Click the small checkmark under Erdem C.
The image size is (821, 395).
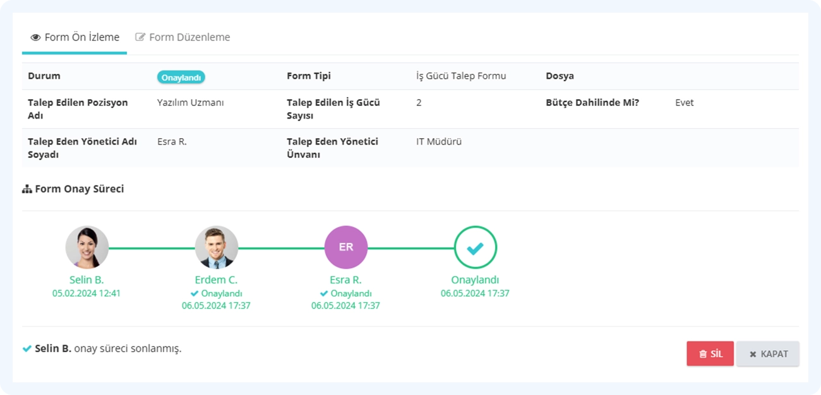point(195,293)
